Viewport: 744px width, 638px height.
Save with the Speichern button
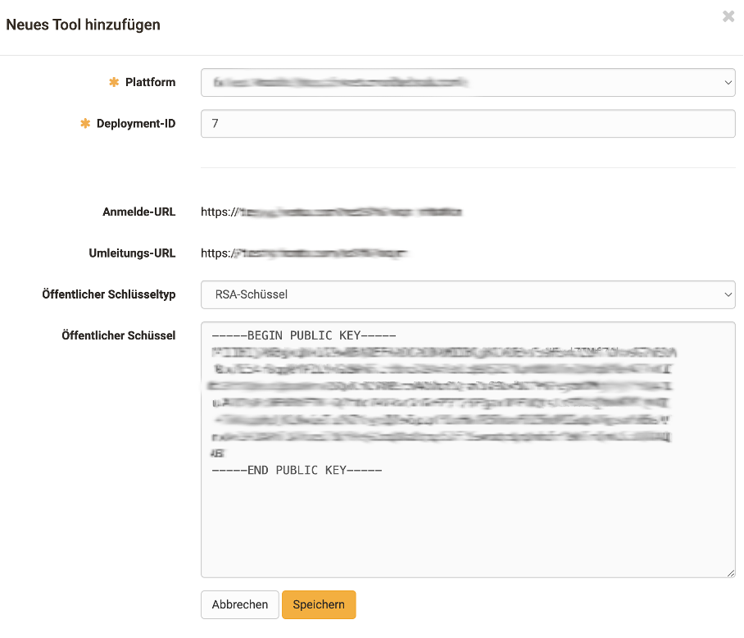[319, 604]
